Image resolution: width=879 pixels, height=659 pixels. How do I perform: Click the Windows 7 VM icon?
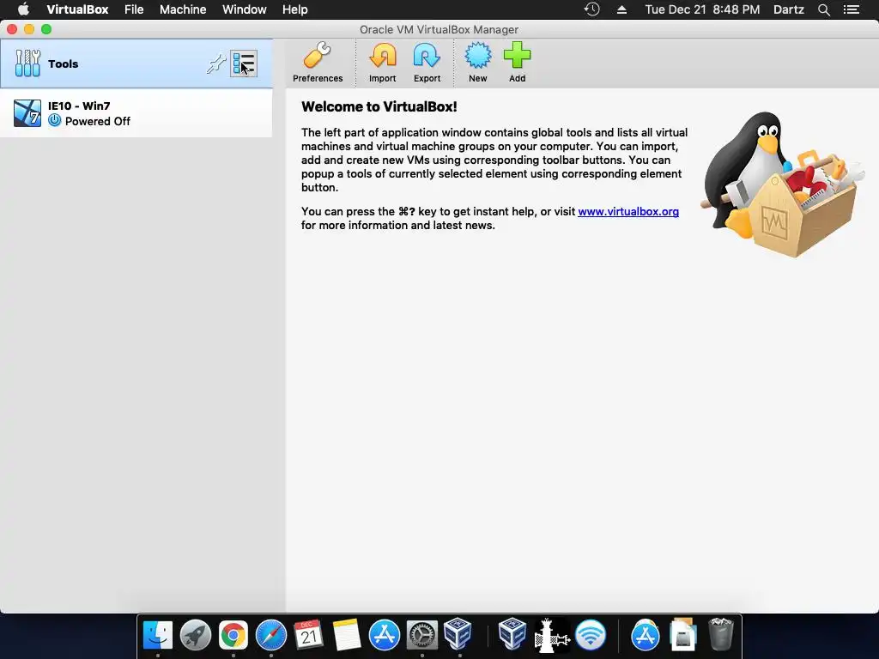coord(27,113)
